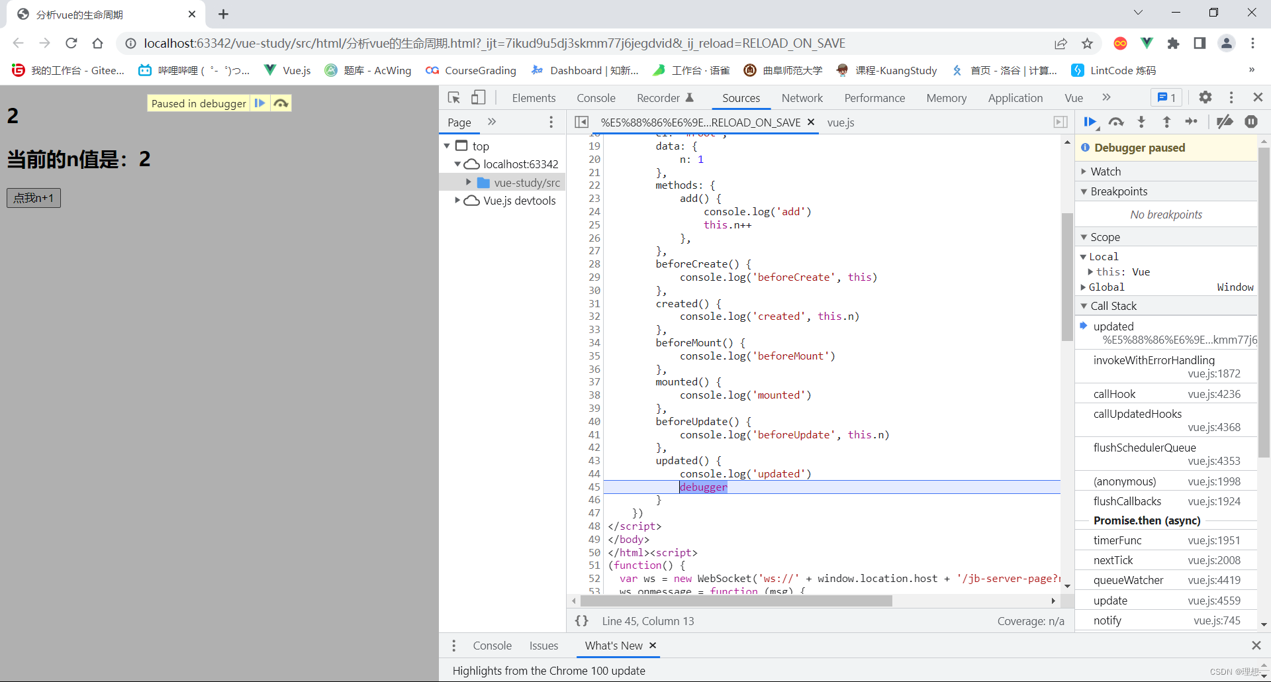Hide the debugger sidebar icon
Screen dimensions: 1271x682
pyautogui.click(x=1060, y=122)
